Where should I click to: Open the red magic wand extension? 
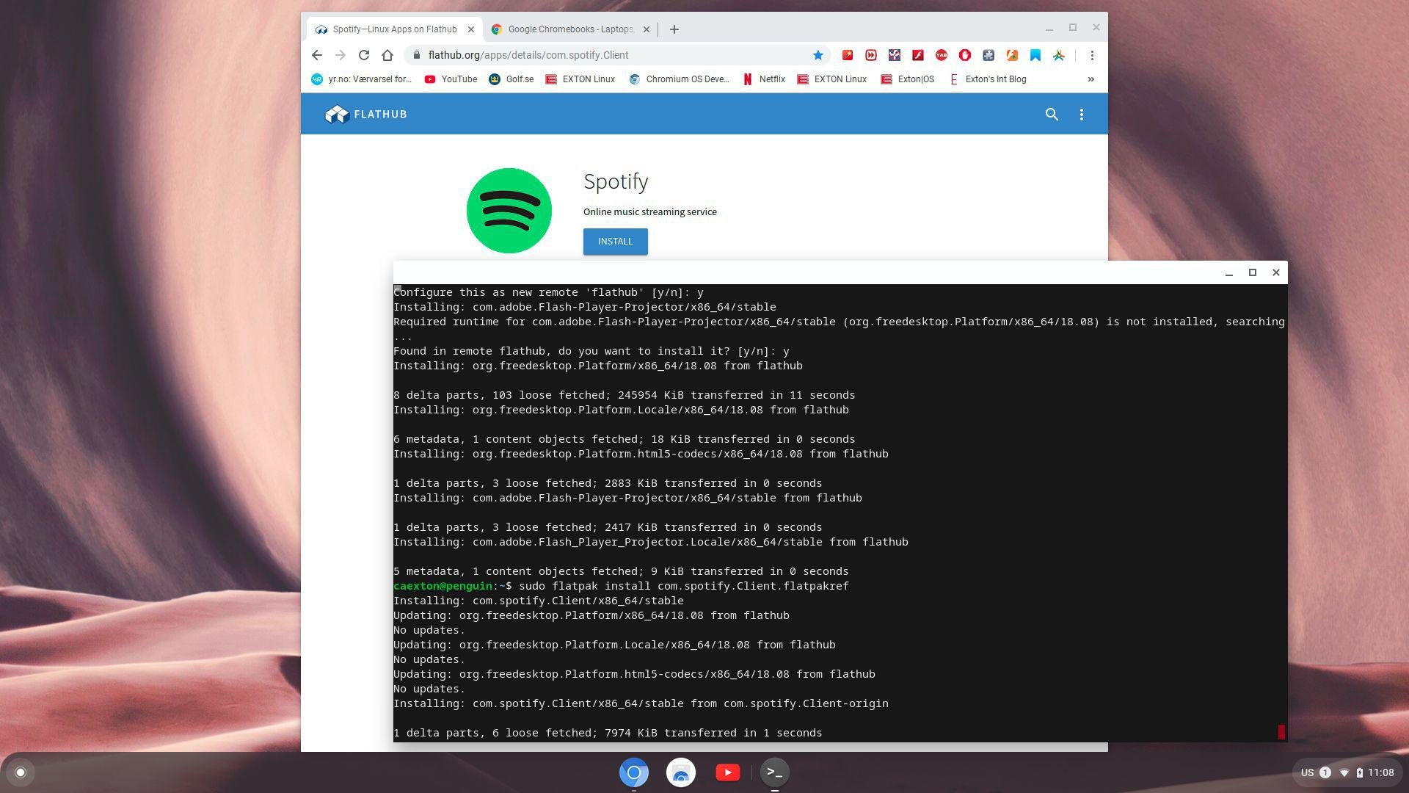pyautogui.click(x=848, y=55)
